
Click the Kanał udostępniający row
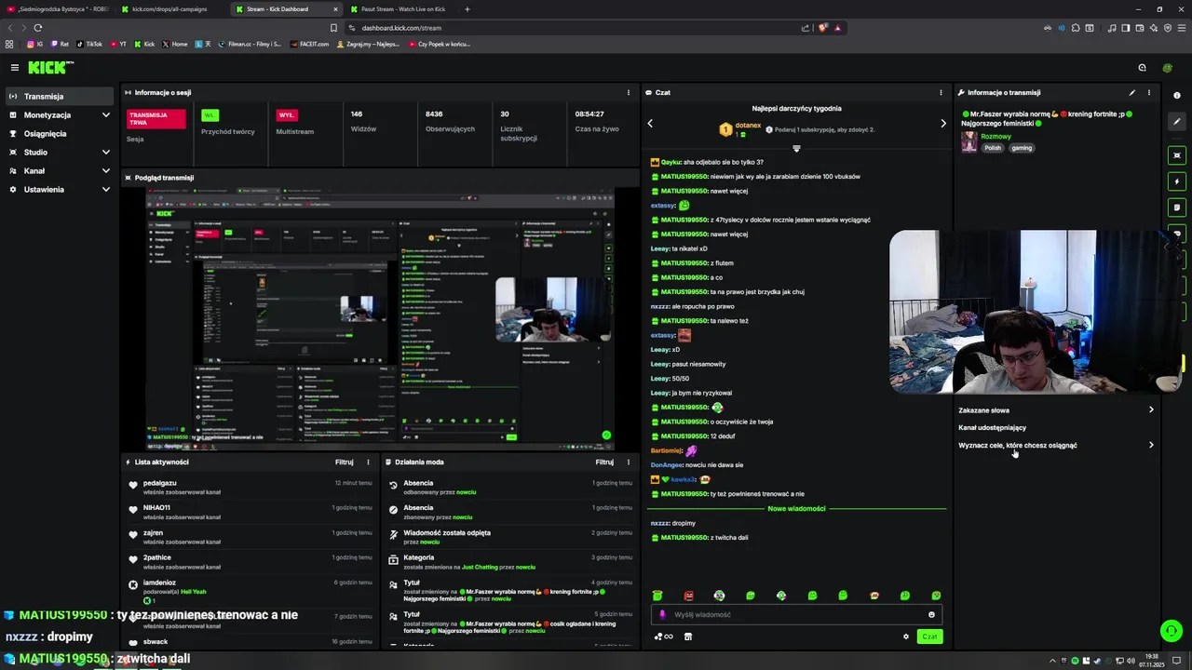(x=1056, y=427)
